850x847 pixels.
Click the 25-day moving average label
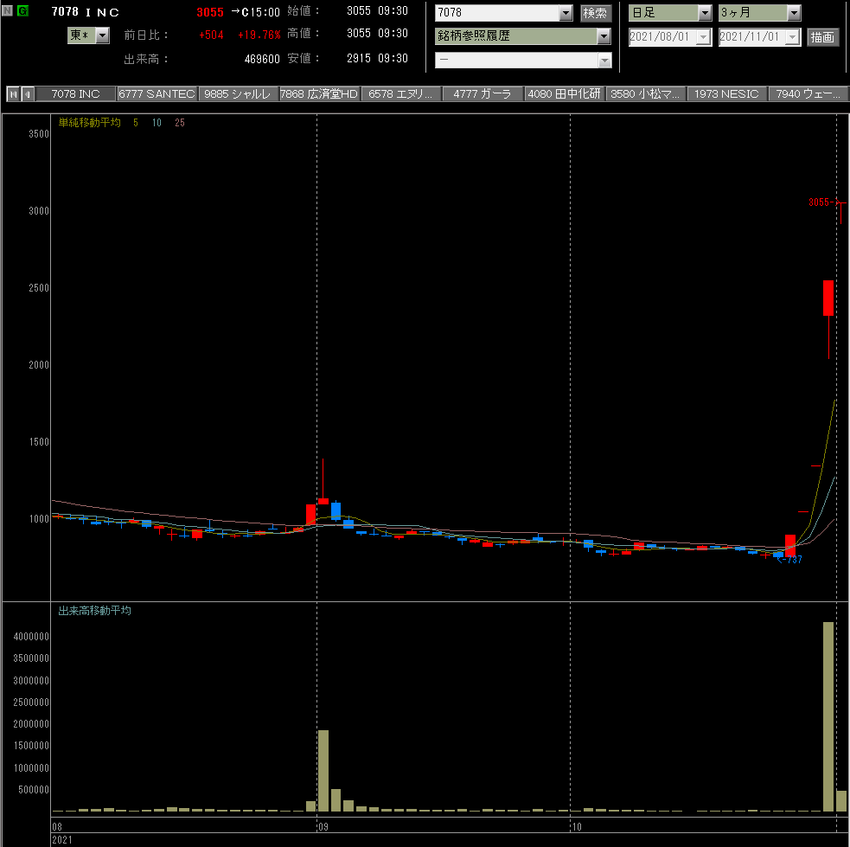180,123
